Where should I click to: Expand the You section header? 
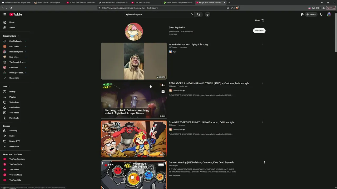click(x=6, y=86)
